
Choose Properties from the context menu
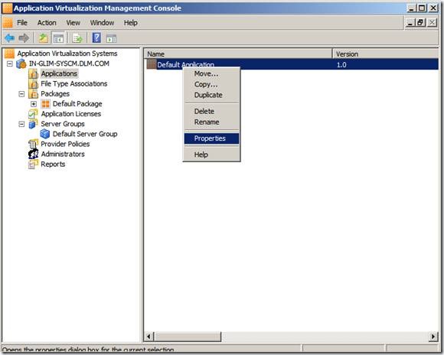click(x=211, y=138)
